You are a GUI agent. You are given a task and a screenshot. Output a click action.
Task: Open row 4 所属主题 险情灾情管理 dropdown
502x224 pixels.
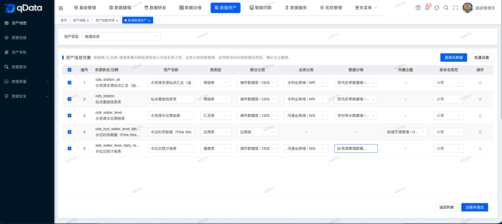[405, 132]
